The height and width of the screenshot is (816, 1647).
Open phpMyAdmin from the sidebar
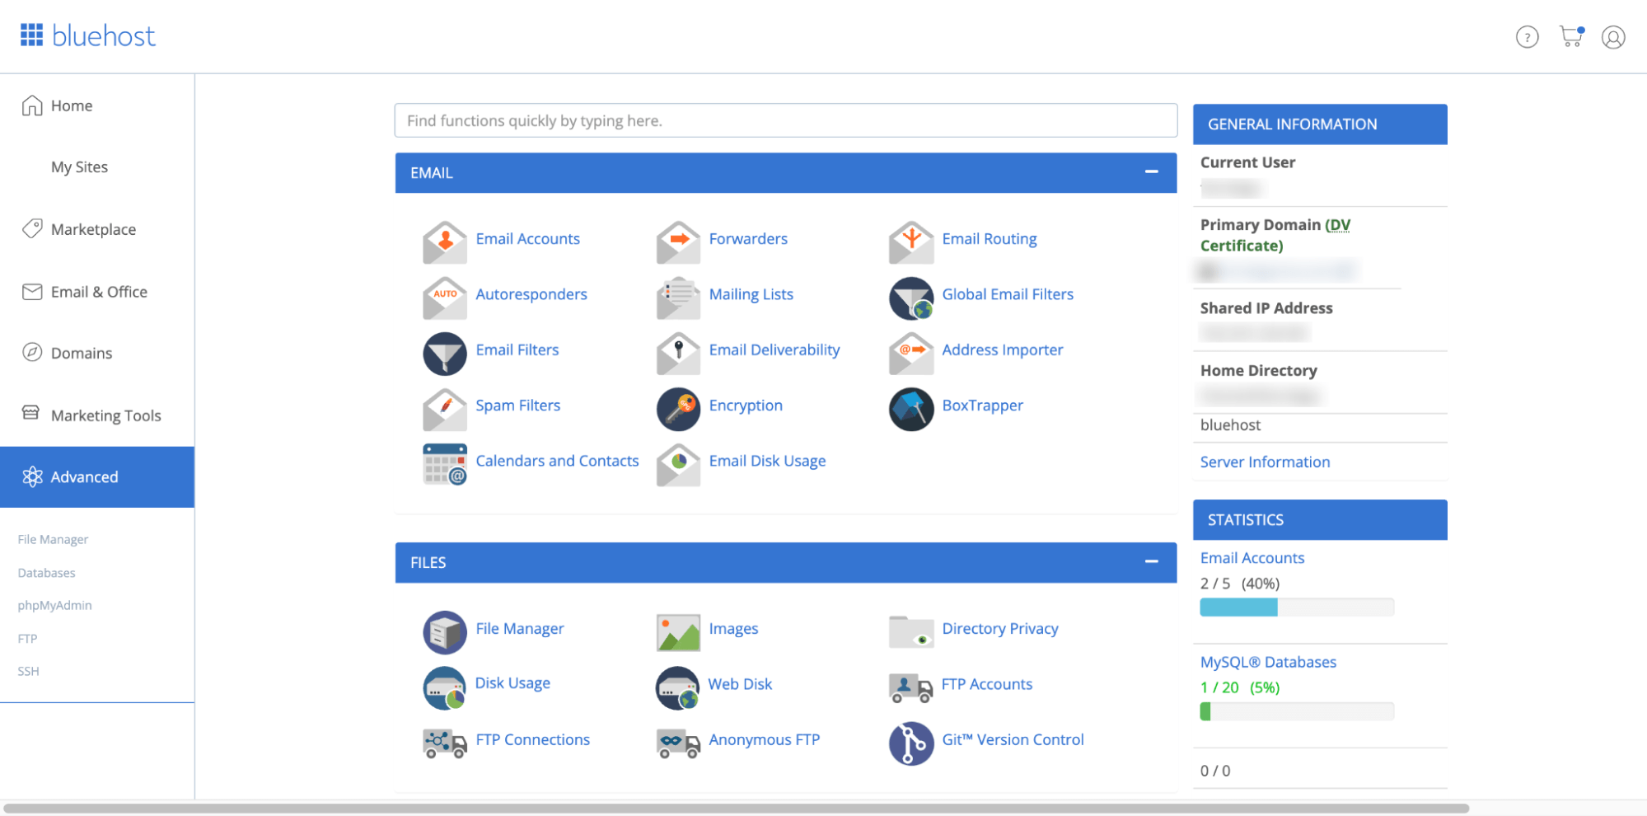coord(54,605)
